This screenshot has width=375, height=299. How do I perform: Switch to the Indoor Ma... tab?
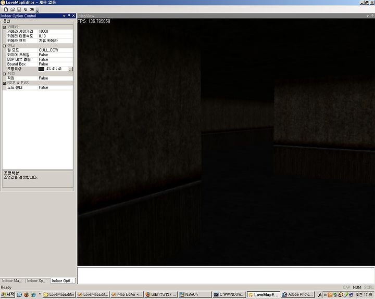pos(12,281)
